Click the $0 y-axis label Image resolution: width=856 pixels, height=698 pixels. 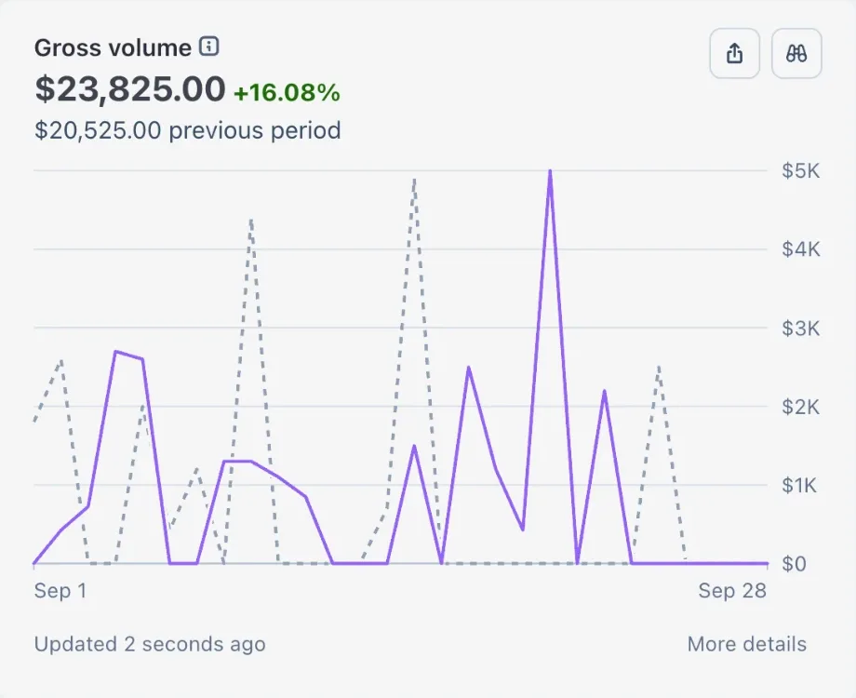795,564
